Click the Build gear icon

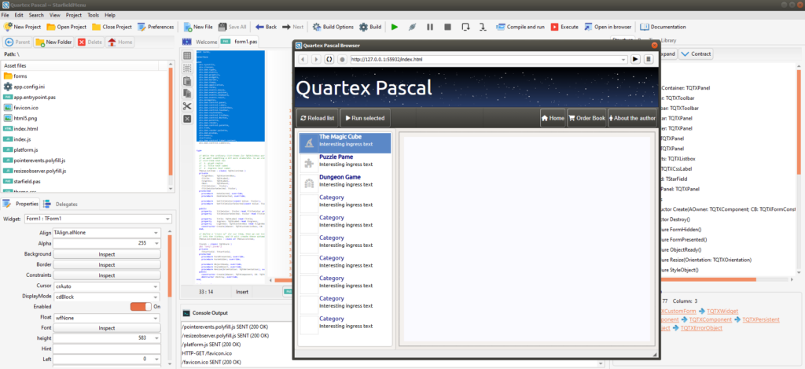(364, 27)
